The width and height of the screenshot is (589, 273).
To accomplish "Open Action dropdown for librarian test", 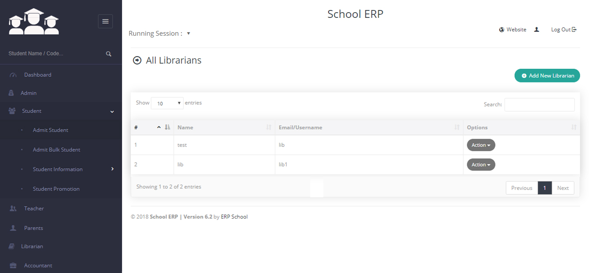I will pyautogui.click(x=480, y=145).
